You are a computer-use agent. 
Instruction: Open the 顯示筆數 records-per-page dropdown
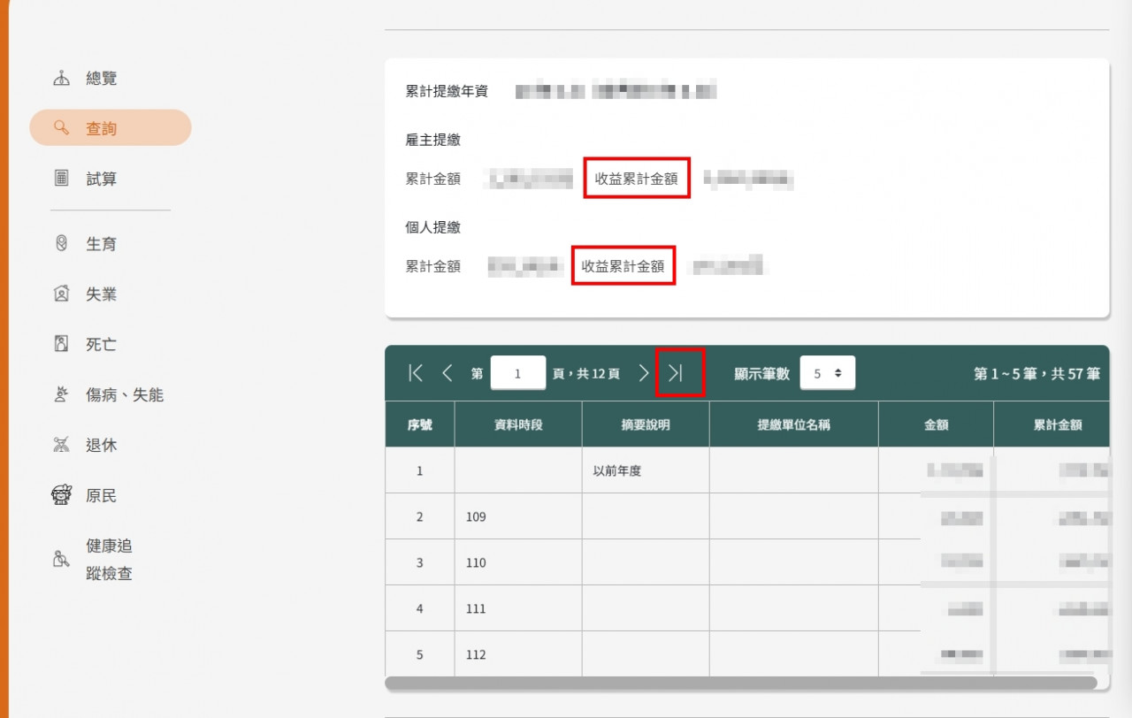coord(827,372)
